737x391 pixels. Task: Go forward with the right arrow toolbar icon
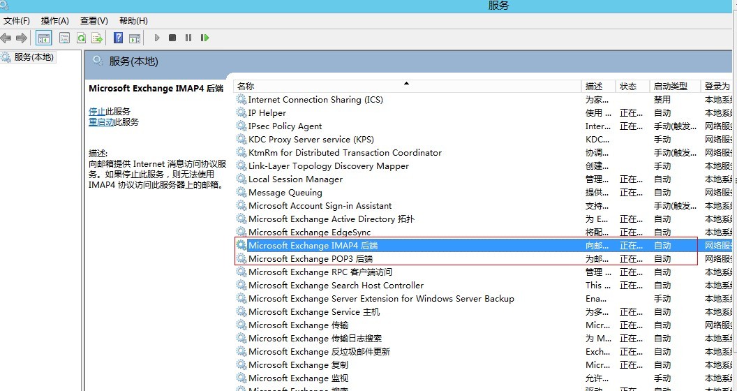coord(21,38)
